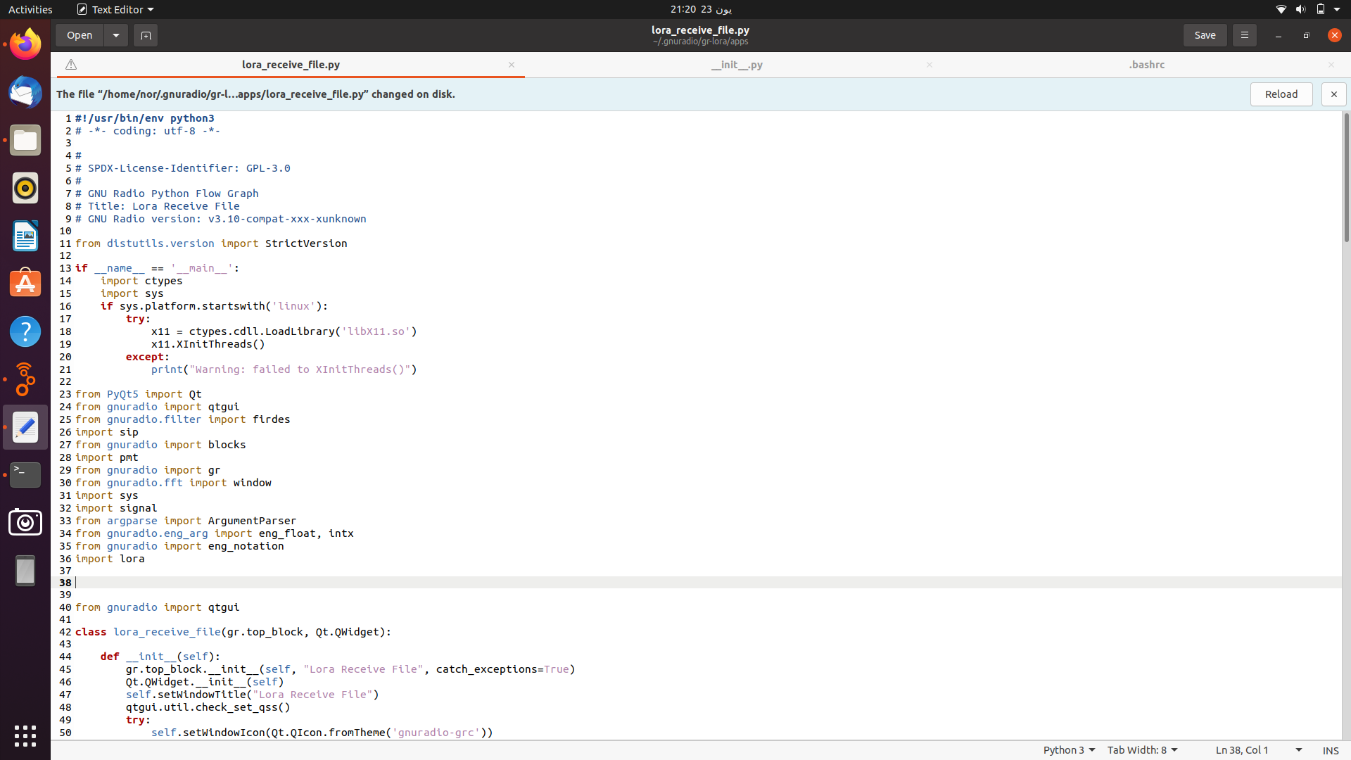Image resolution: width=1351 pixels, height=760 pixels.
Task: Open the Tab Width: 8 dropdown
Action: click(1142, 749)
